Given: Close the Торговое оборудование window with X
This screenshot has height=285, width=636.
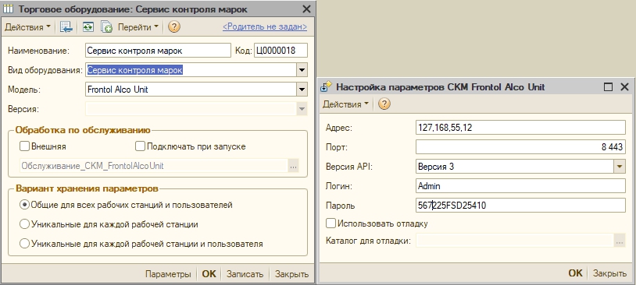Looking at the screenshot, I should [x=306, y=9].
